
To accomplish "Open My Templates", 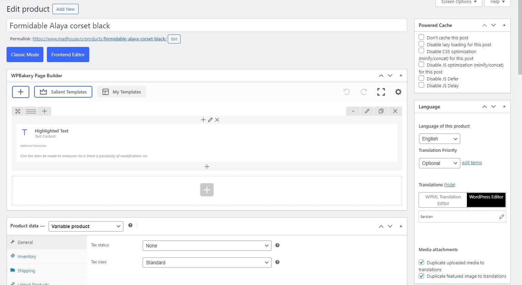I will [122, 92].
